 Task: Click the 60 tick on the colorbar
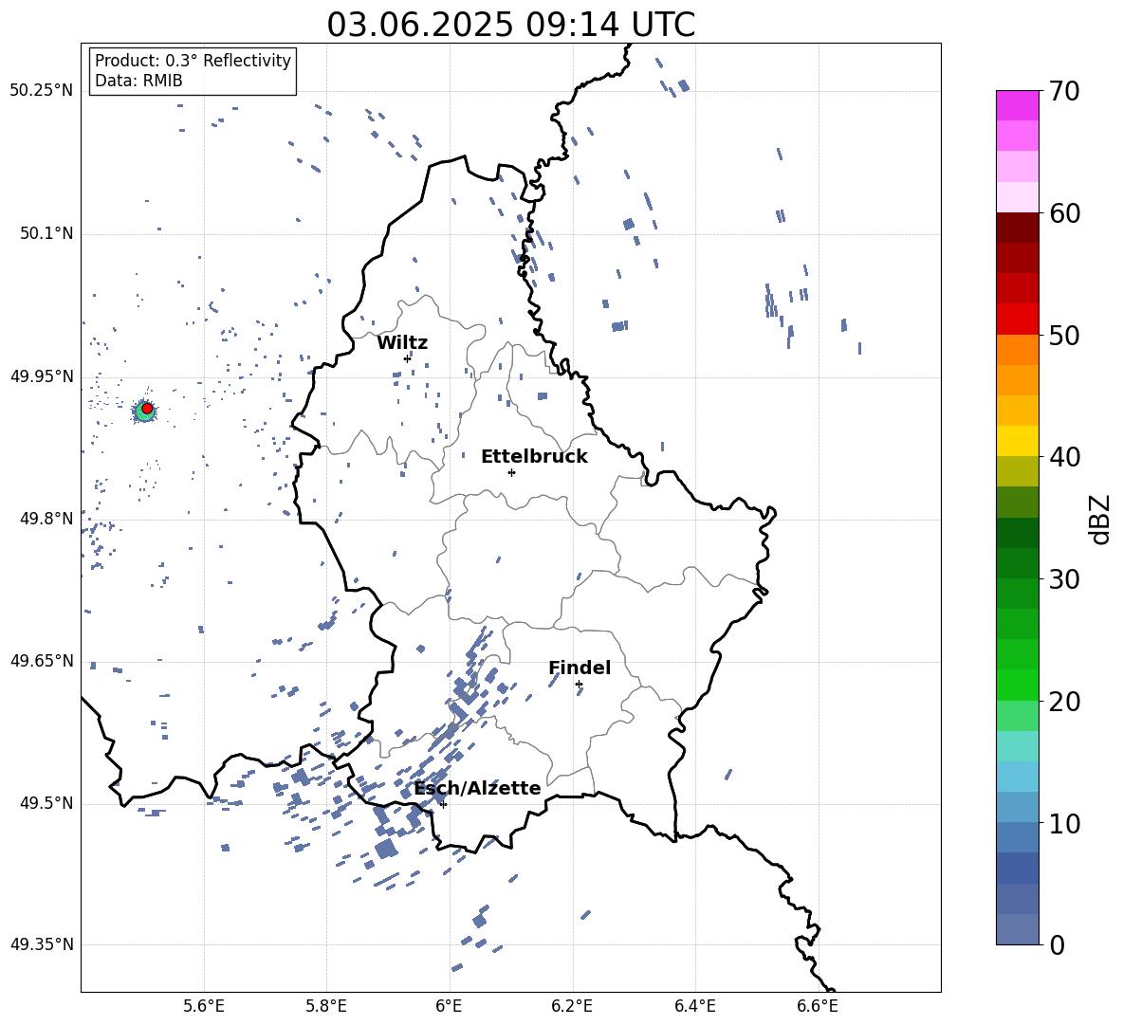click(x=1064, y=213)
